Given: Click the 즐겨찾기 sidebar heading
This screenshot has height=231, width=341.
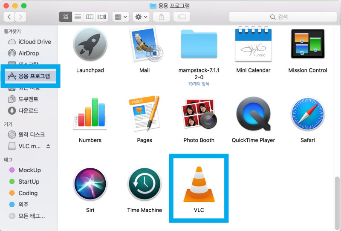Looking at the screenshot, I should tap(12, 31).
